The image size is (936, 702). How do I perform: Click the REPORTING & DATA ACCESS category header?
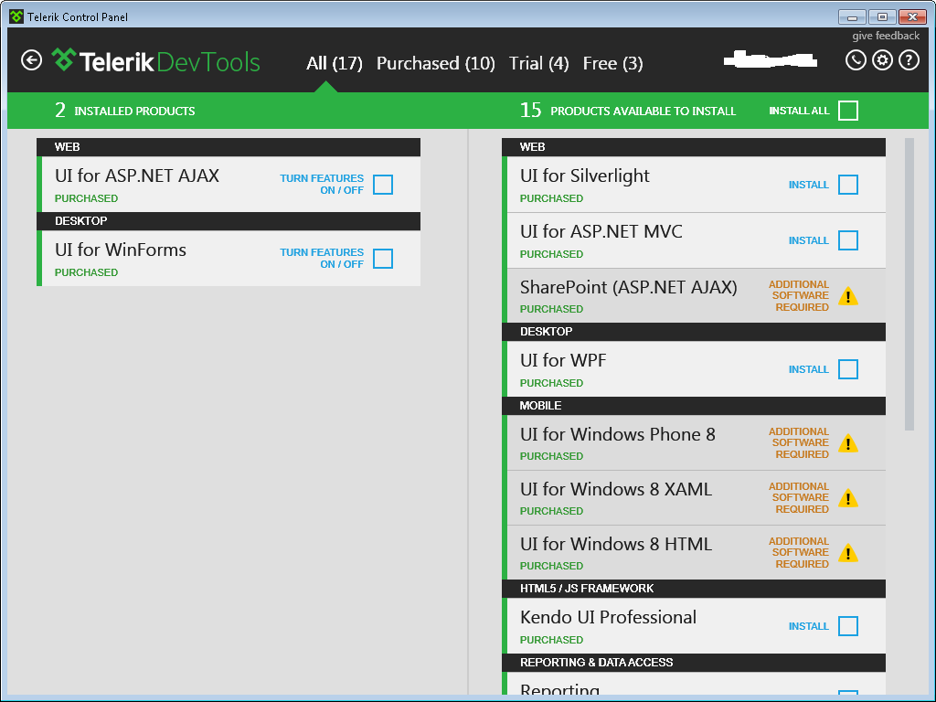tap(694, 663)
